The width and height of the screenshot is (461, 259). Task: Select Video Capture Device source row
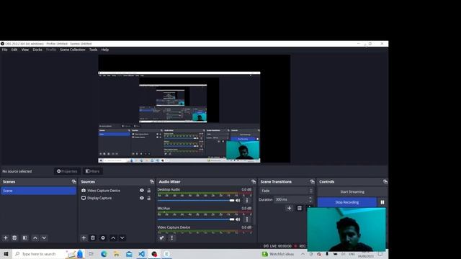coord(116,191)
